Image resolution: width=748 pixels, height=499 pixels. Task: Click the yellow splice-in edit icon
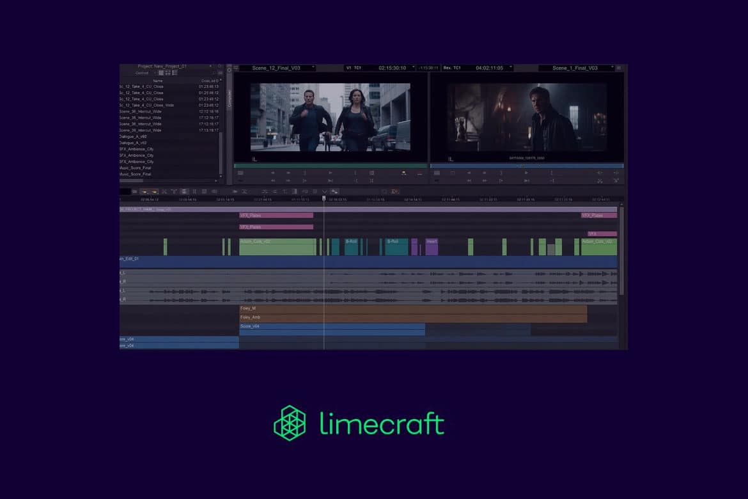pyautogui.click(x=403, y=173)
